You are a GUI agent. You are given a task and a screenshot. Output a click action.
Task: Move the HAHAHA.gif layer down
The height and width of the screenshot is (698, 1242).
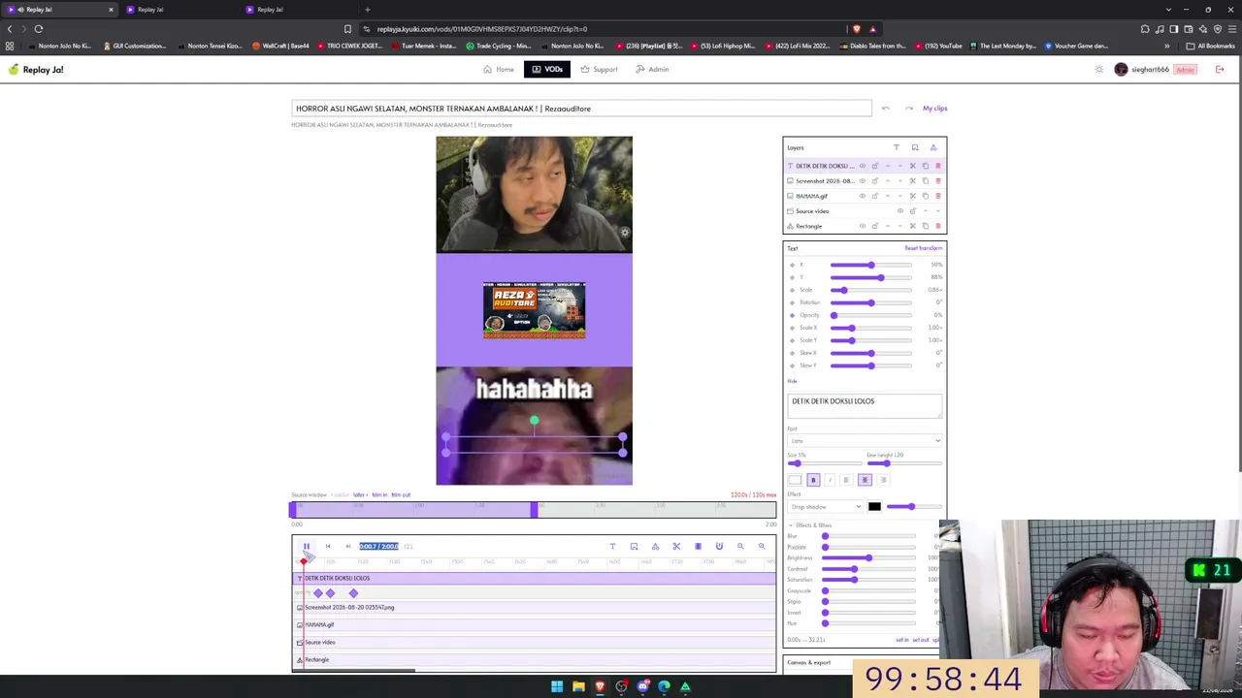pyautogui.click(x=899, y=196)
